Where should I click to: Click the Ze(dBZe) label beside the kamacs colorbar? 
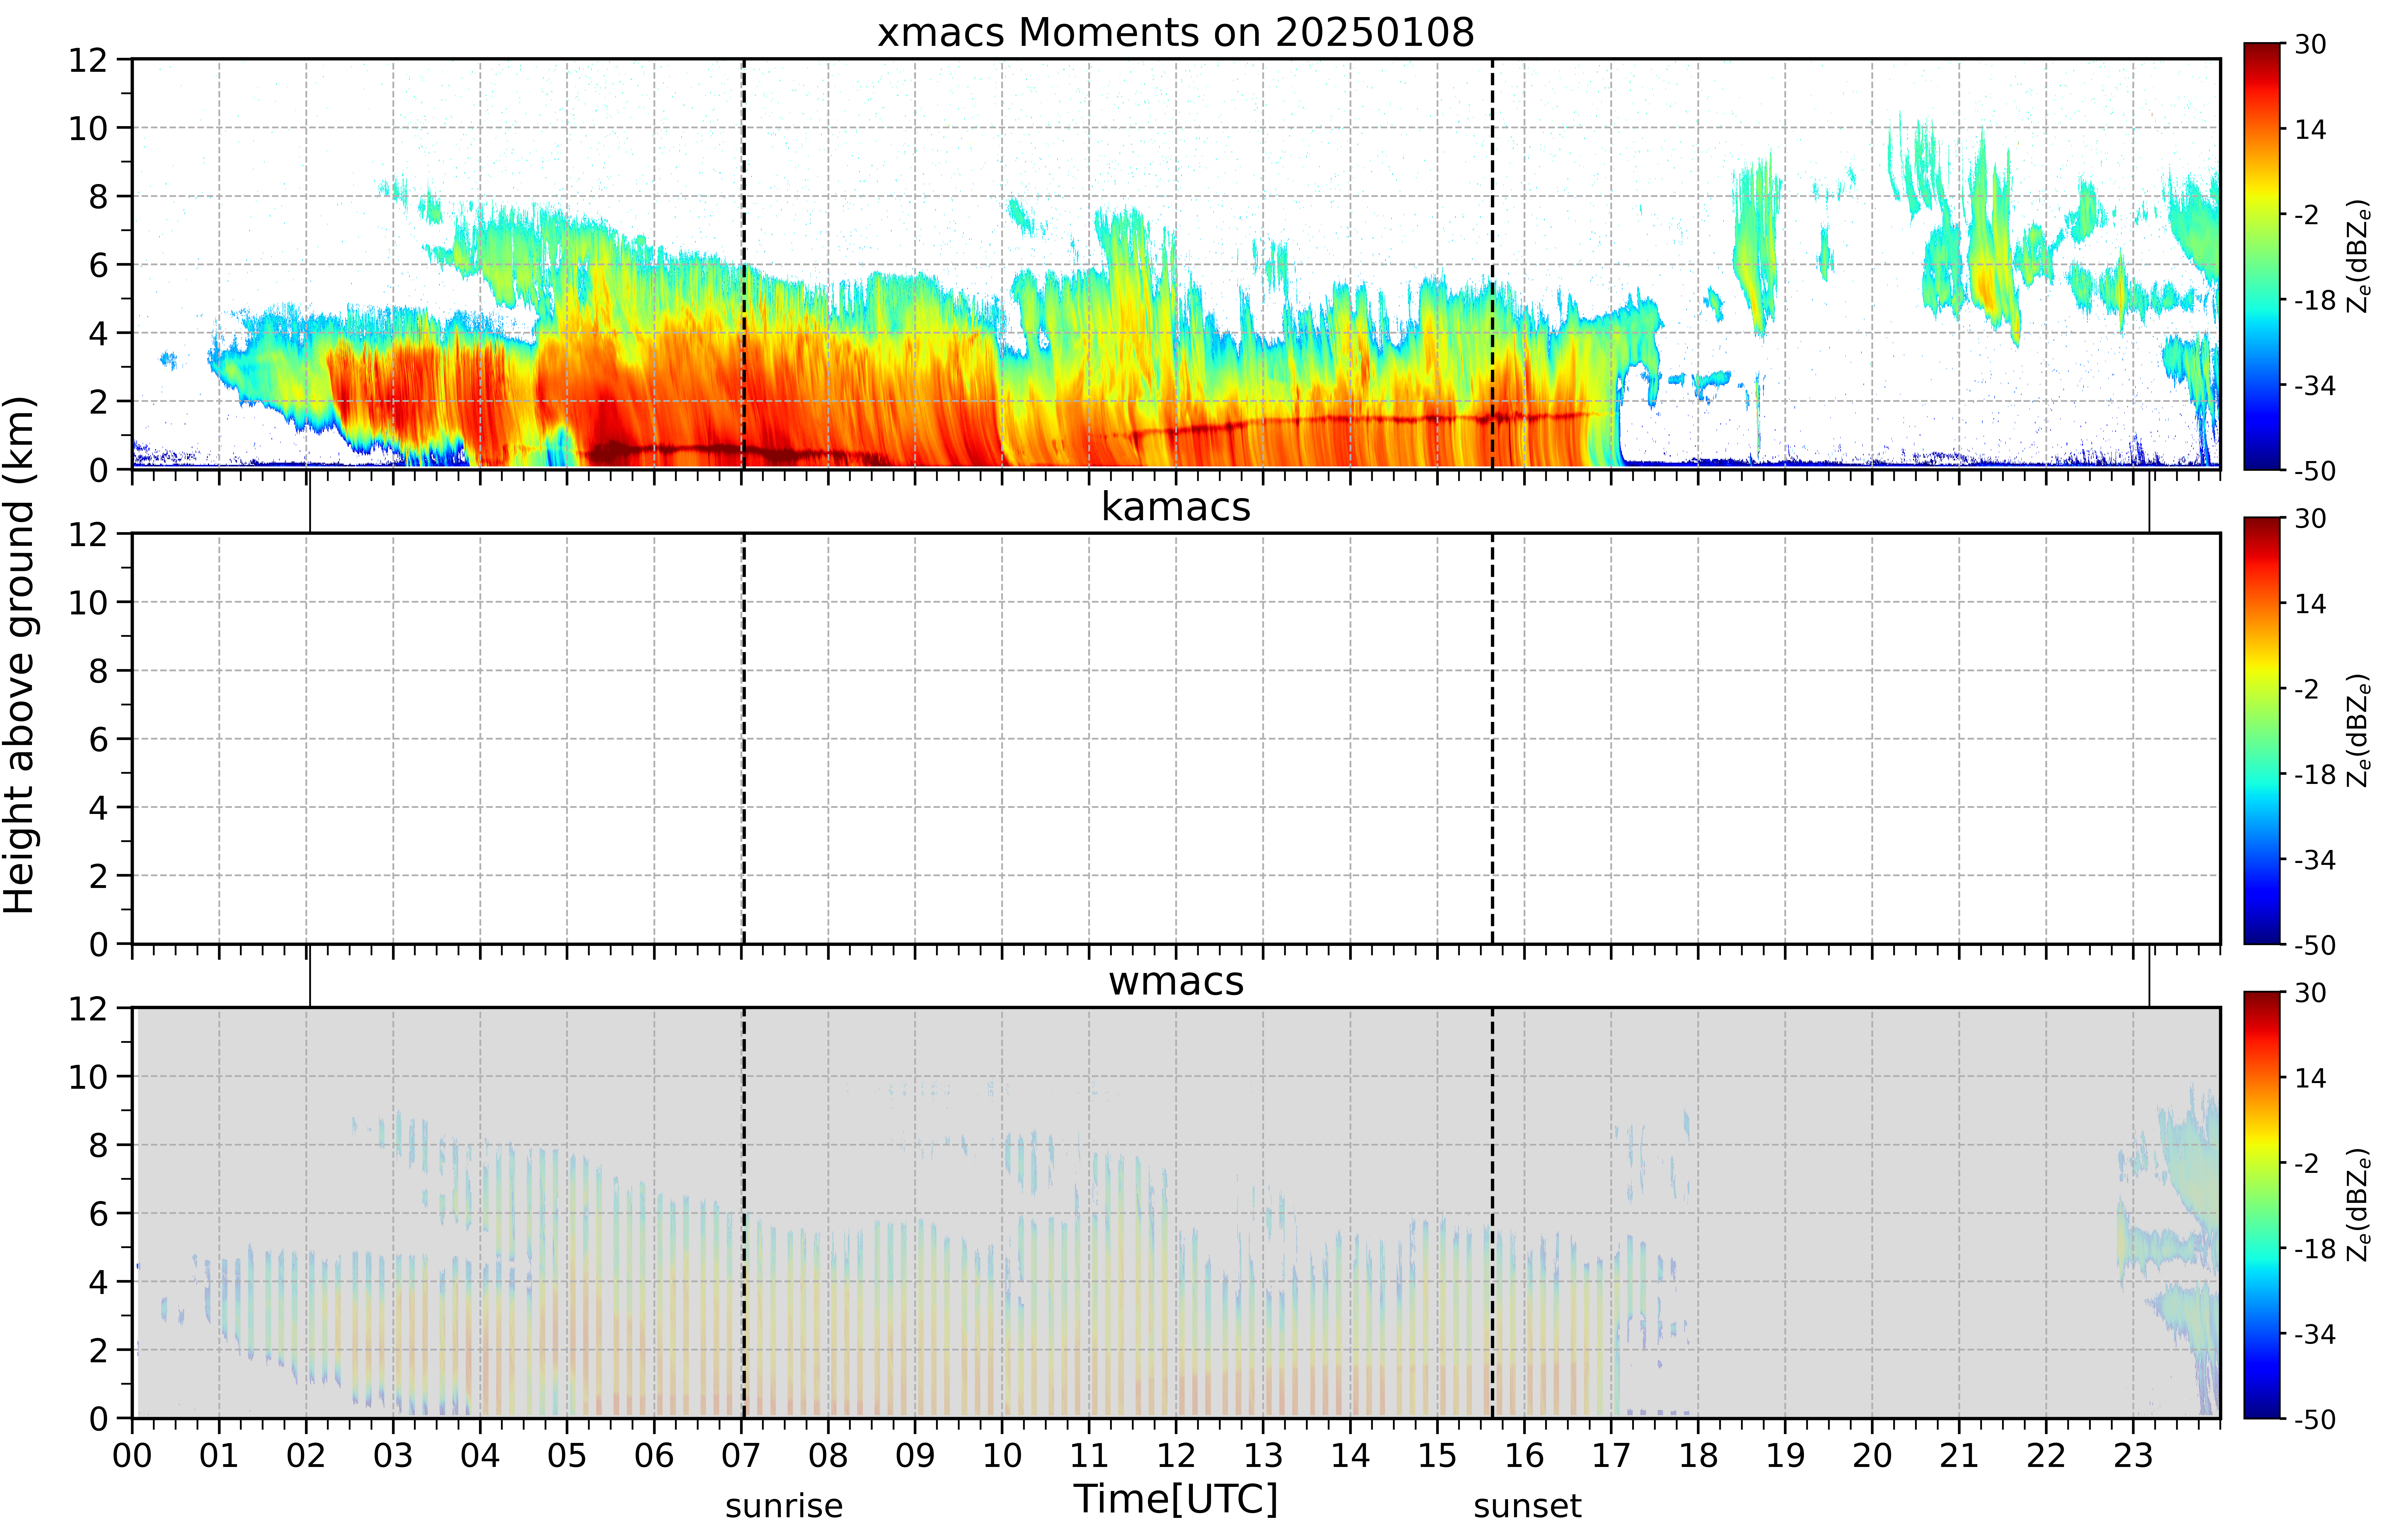2358,731
